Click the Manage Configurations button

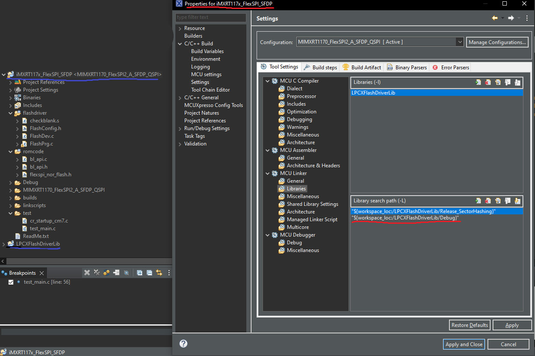(497, 42)
